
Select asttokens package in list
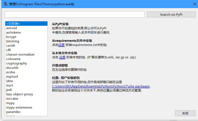(26, 32)
